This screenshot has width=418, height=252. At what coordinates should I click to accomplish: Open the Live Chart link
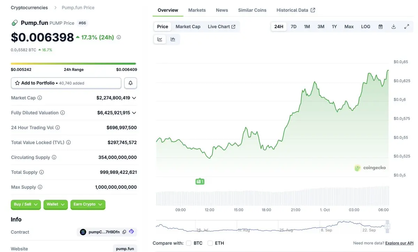click(x=222, y=26)
